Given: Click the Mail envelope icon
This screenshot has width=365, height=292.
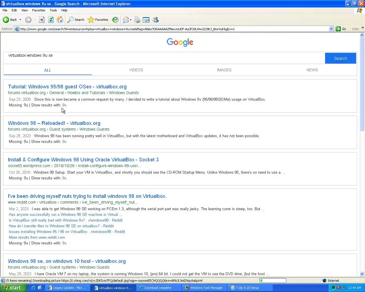Looking at the screenshot, I should (126, 20).
